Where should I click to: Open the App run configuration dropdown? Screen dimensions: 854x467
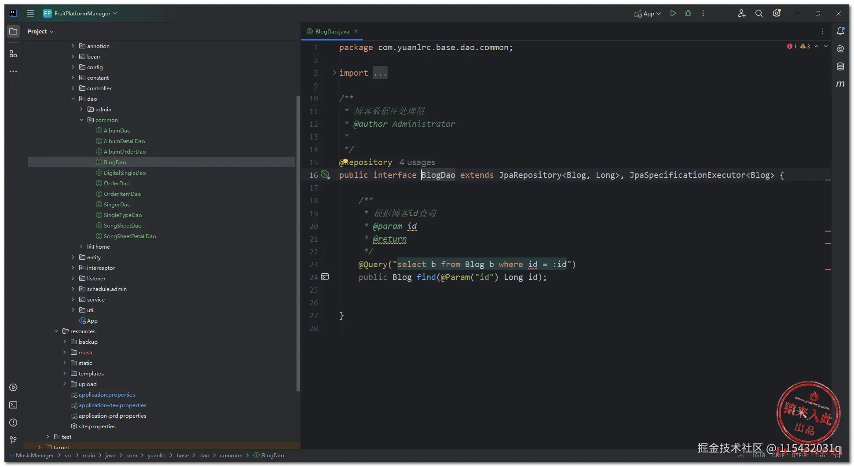[x=647, y=14]
